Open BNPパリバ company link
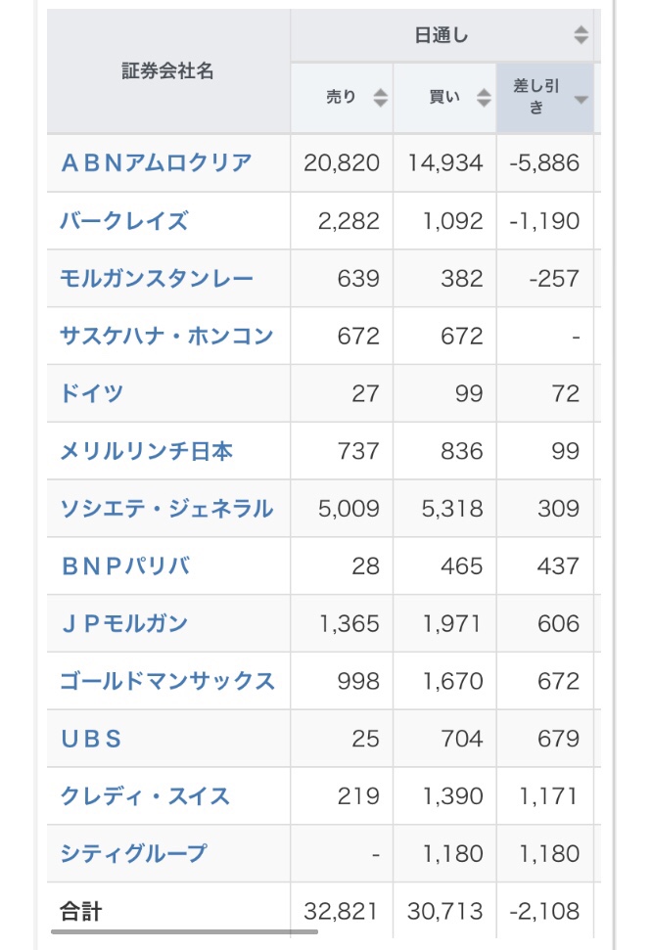Viewport: 652px width, 950px height. click(x=125, y=565)
